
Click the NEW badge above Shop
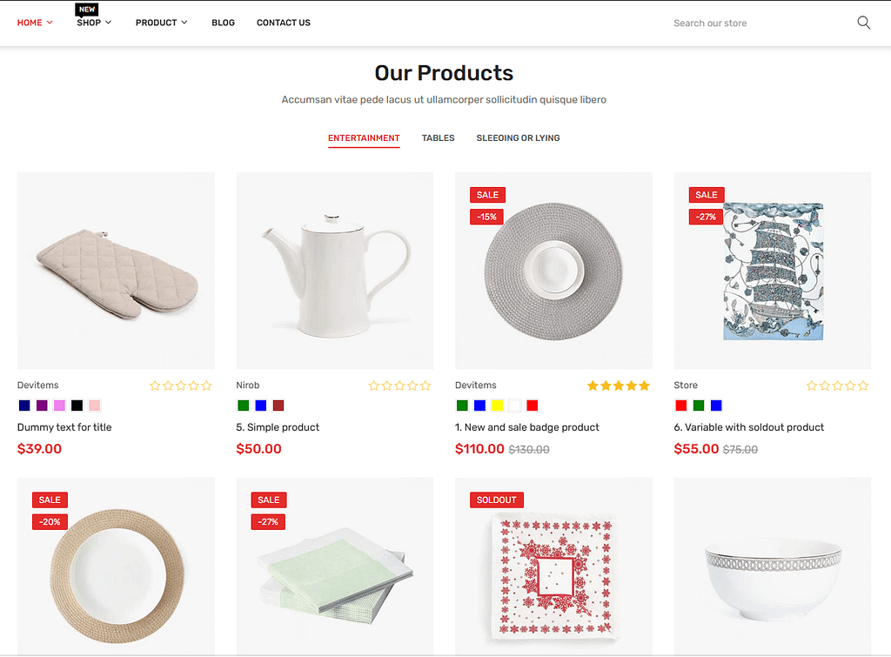(87, 9)
